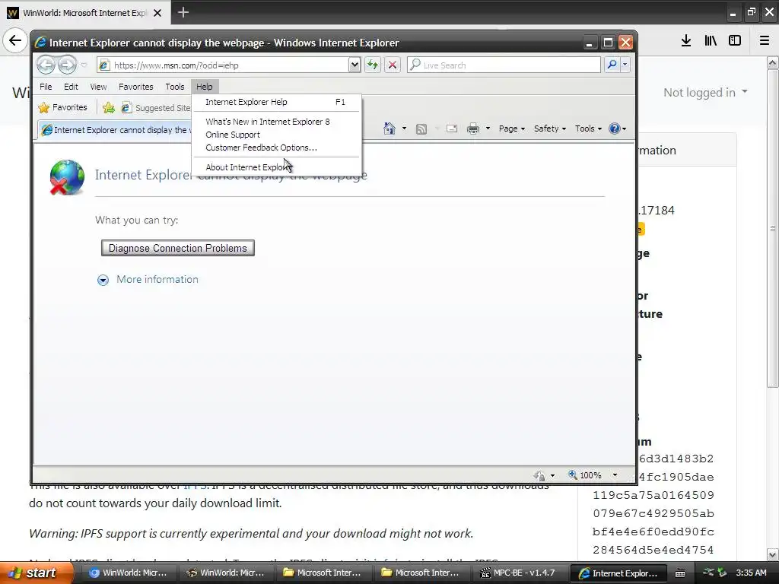Click the blue Help question-mark icon
The width and height of the screenshot is (779, 584).
pyautogui.click(x=615, y=129)
